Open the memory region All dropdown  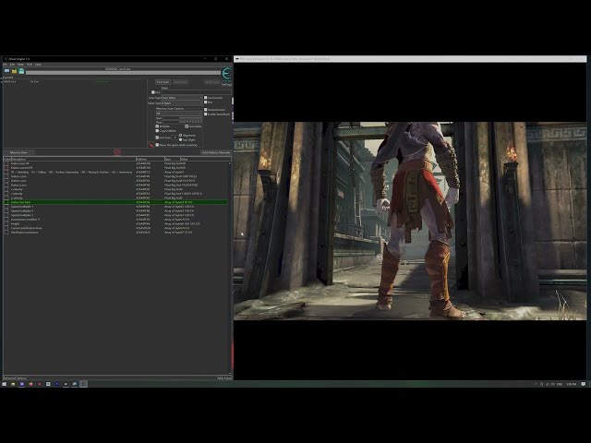tap(179, 113)
